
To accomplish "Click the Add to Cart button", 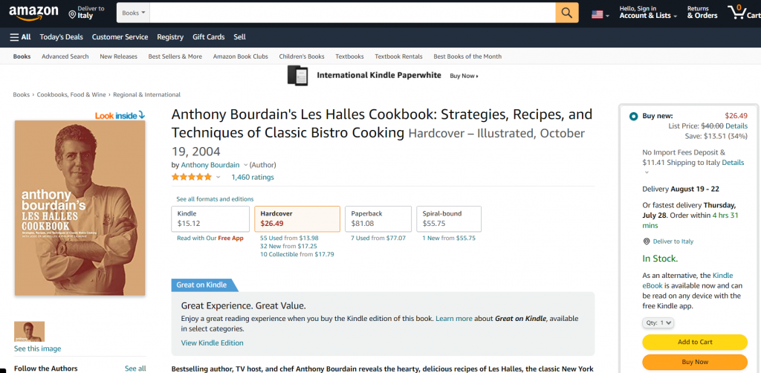I will [x=695, y=342].
